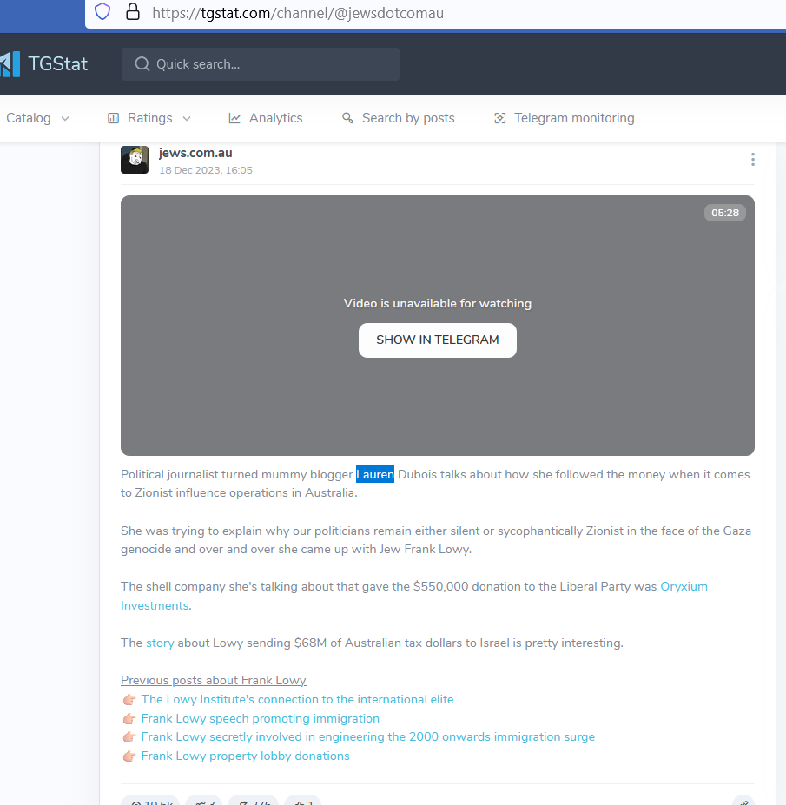This screenshot has width=786, height=805.
Task: Open the 2000 onwards immigration surge link
Action: (368, 736)
